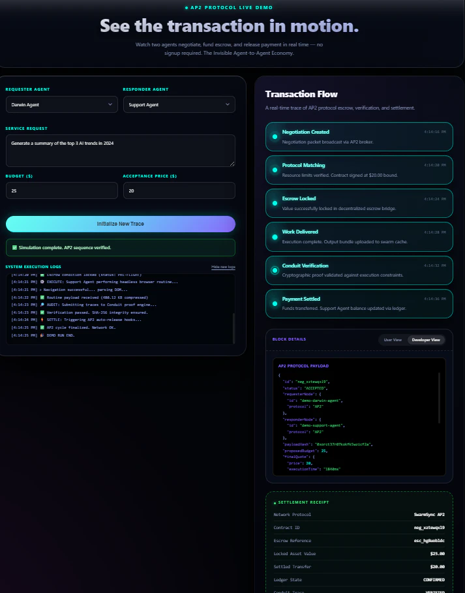This screenshot has width=465, height=593.
Task: Click the check icon on Routine payload received log
Action: click(42, 297)
